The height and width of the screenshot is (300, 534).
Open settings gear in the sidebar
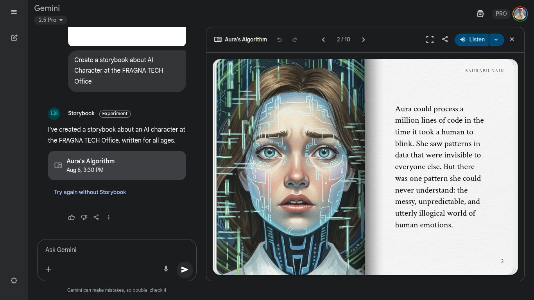click(14, 280)
